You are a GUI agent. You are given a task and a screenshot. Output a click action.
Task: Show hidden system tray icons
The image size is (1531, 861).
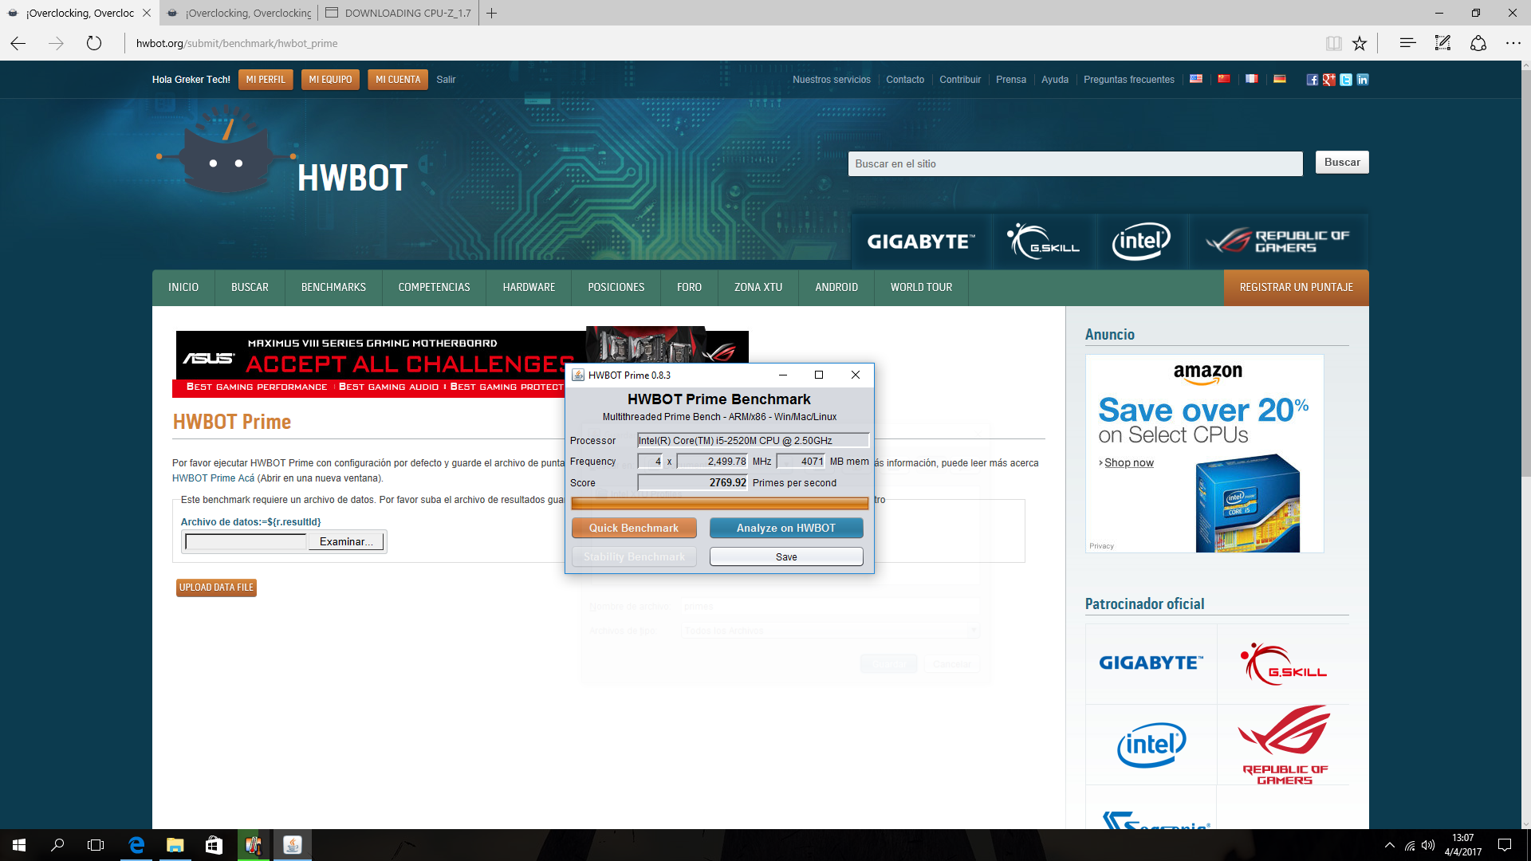(x=1390, y=845)
